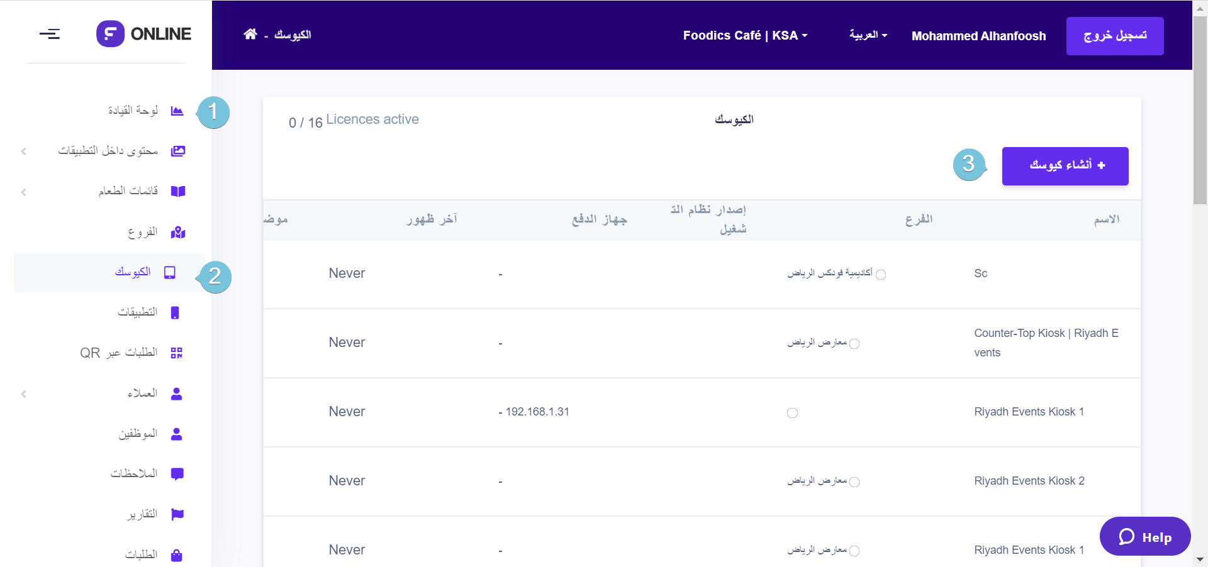Click the notes chat bubble icon
1208x567 pixels.
(x=177, y=474)
